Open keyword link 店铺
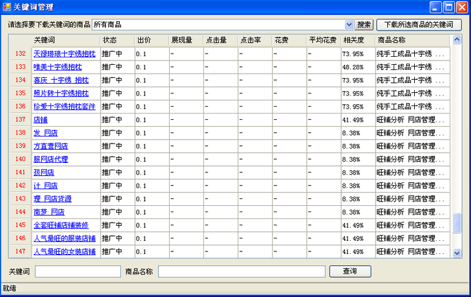Viewport: 471px width, 297px height. tap(41, 120)
